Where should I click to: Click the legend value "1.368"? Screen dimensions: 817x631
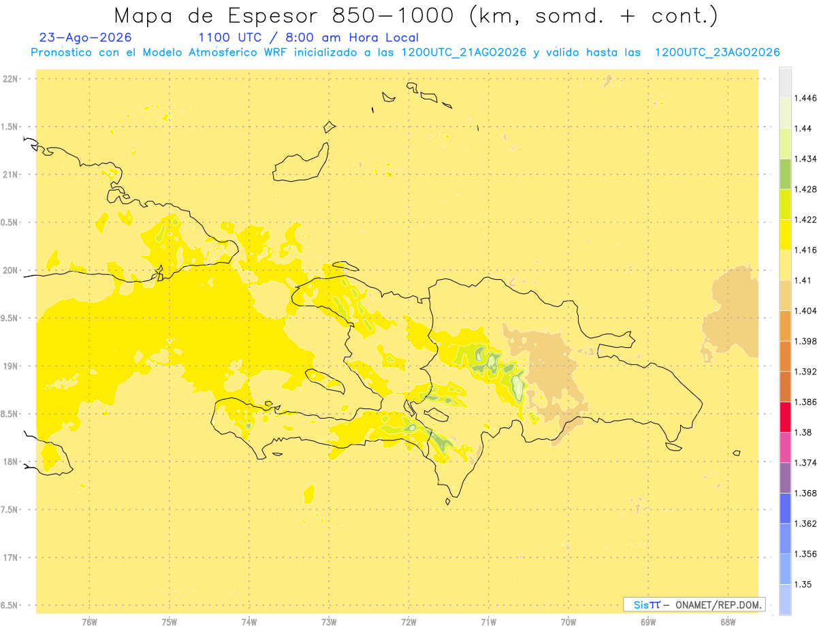point(805,493)
